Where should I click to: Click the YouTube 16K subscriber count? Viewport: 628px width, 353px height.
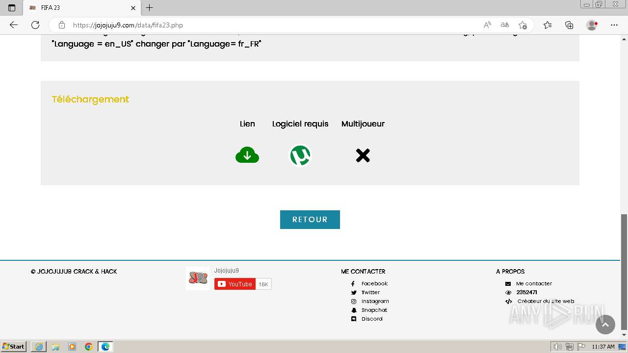tap(263, 284)
